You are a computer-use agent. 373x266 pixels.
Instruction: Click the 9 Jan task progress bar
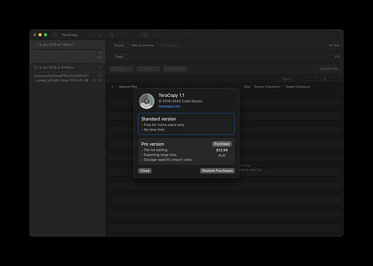[x=68, y=49]
